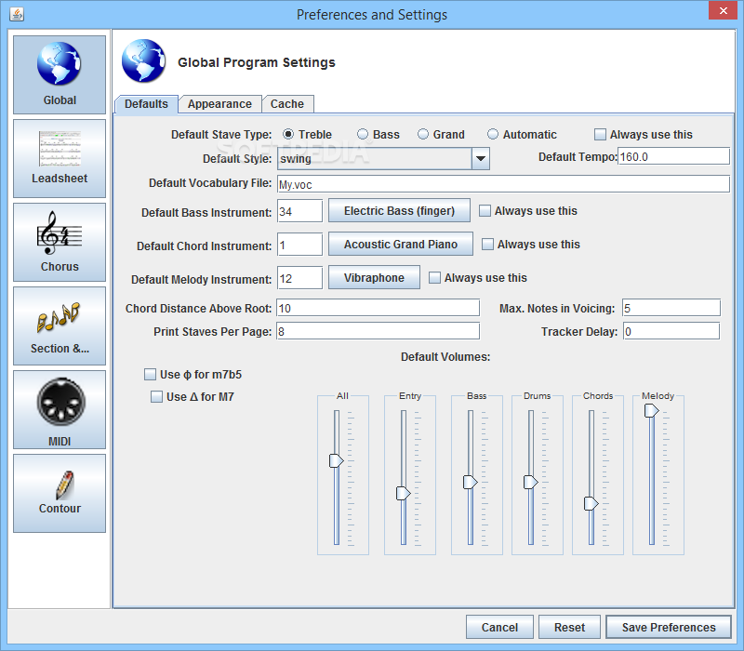Viewport: 744px width, 651px height.
Task: Open the Vibraphone melody instrument chooser
Action: (x=374, y=278)
